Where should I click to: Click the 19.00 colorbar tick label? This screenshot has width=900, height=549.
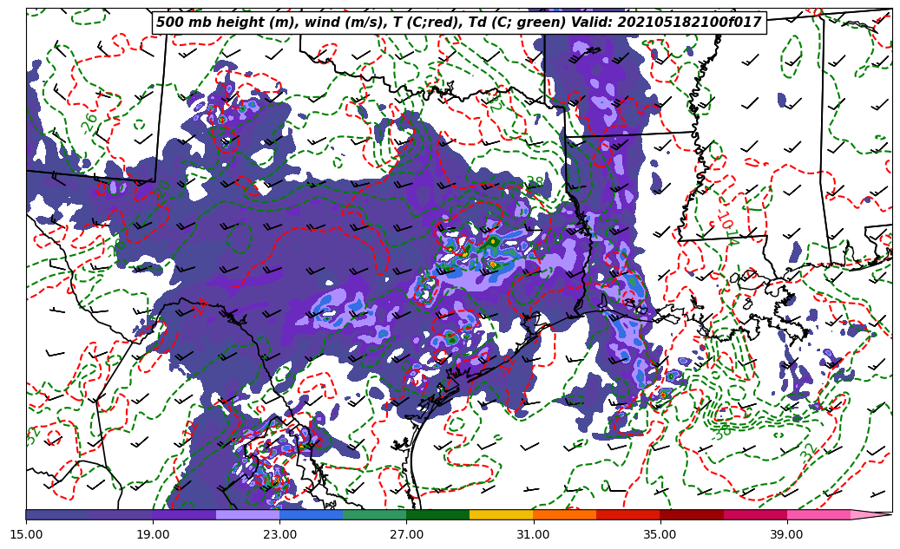(153, 534)
